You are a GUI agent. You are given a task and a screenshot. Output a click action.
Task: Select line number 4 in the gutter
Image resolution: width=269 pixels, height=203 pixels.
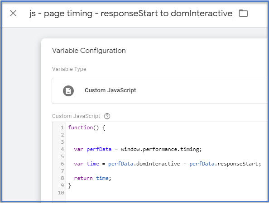(x=62, y=149)
